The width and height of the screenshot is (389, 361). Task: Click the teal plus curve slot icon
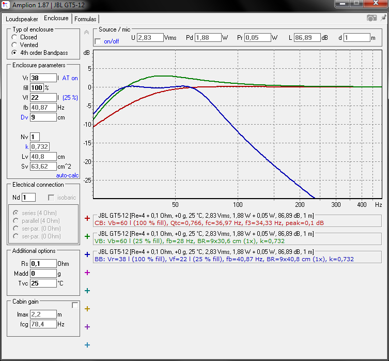coord(87,291)
